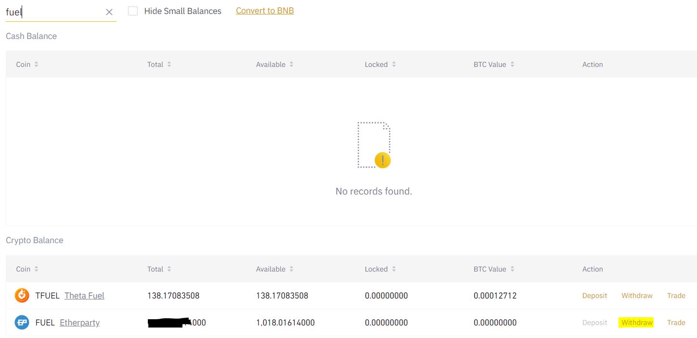Select TFUEL total 138.17083508
697x338 pixels.
click(x=173, y=296)
